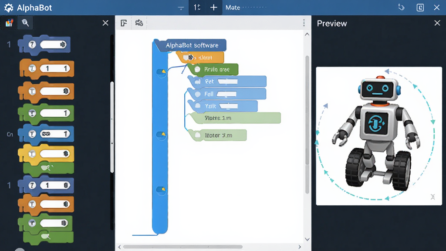Select the light green Yiobts.3.m block
Viewport: 446px width, 251px height.
235,118
